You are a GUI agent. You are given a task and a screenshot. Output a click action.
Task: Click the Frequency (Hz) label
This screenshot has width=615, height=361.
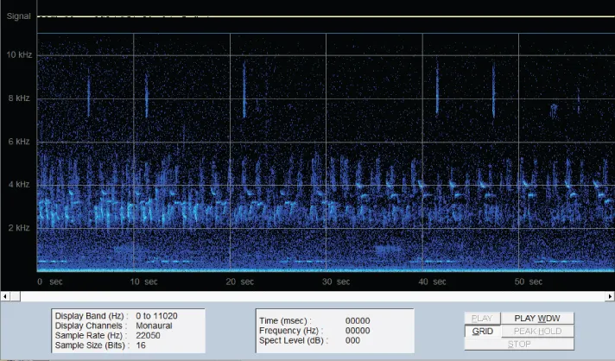(291, 331)
